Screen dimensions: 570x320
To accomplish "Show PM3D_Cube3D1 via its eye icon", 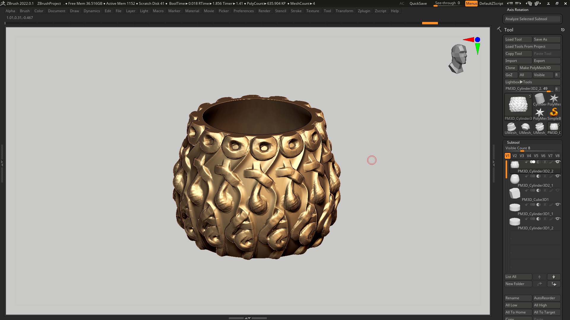I will (x=558, y=190).
